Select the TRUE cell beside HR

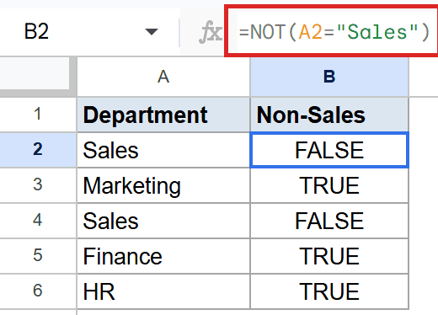[329, 291]
